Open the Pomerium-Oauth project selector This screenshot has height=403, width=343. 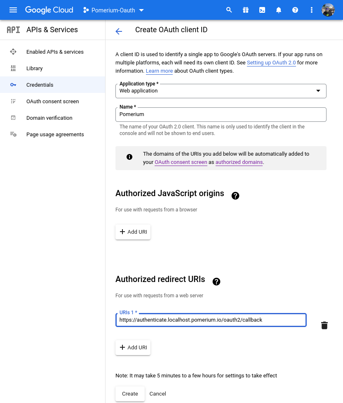pos(113,10)
